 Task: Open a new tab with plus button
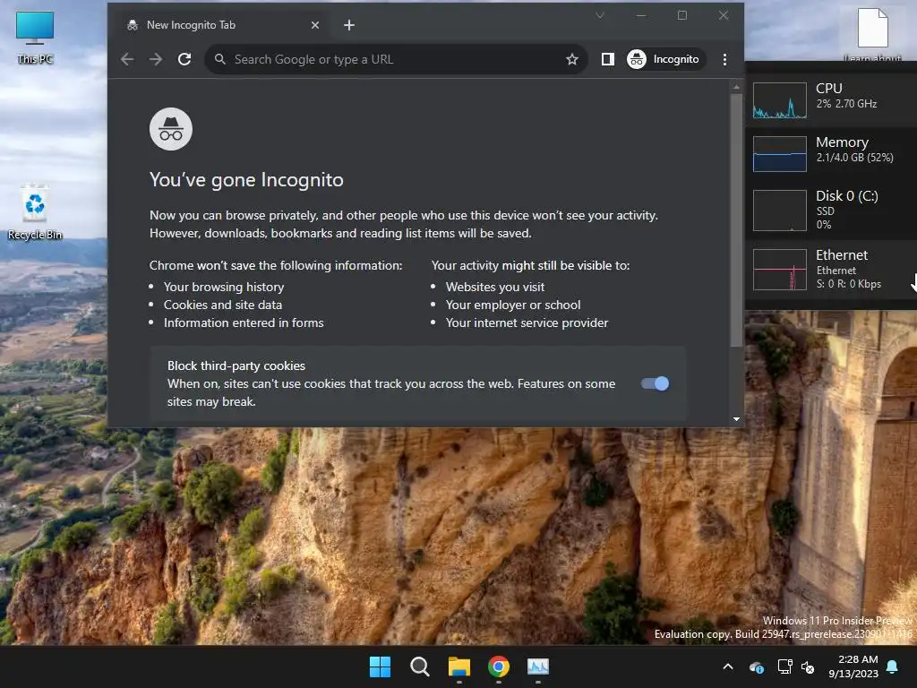(349, 25)
